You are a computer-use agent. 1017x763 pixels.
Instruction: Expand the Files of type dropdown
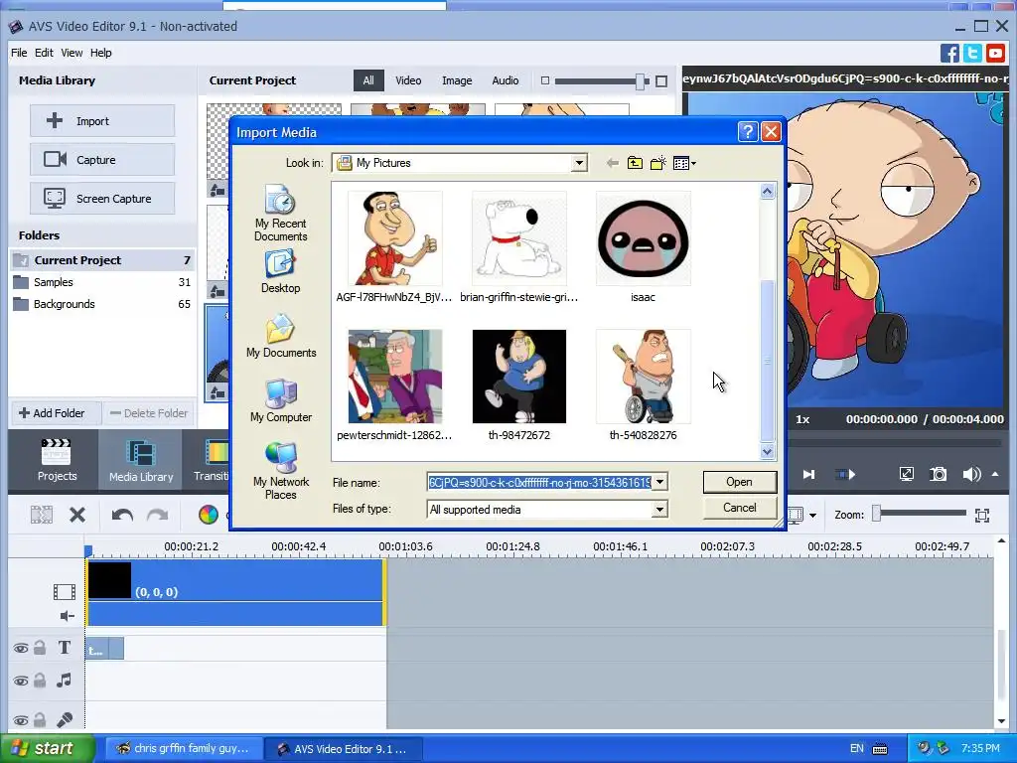pyautogui.click(x=659, y=510)
